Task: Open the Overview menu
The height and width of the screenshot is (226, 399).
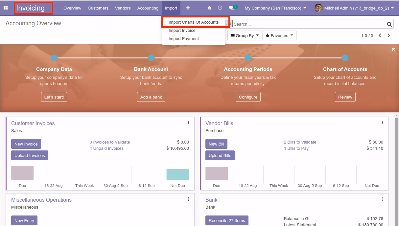Action: 72,8
